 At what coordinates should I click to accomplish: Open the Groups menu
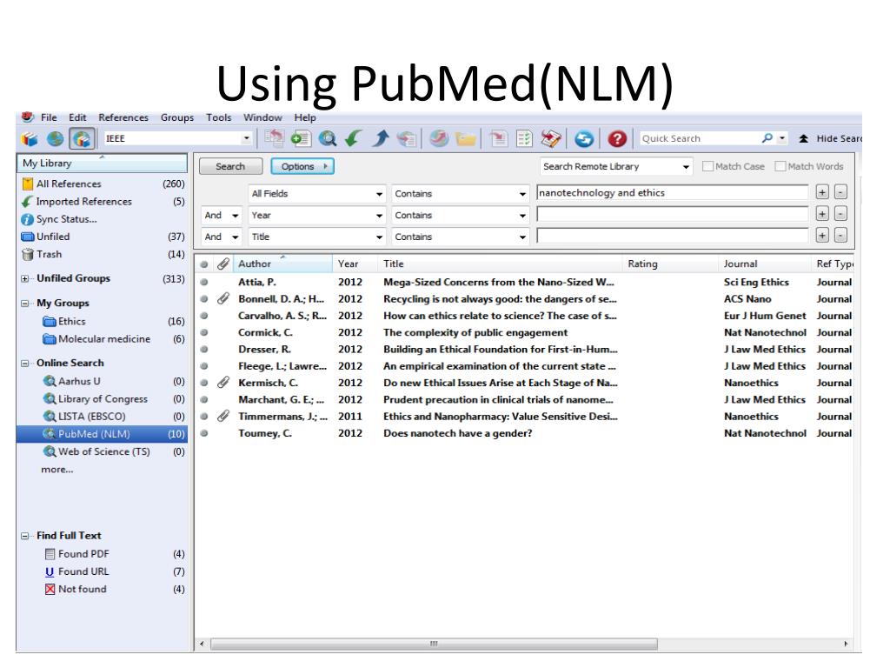tap(177, 117)
